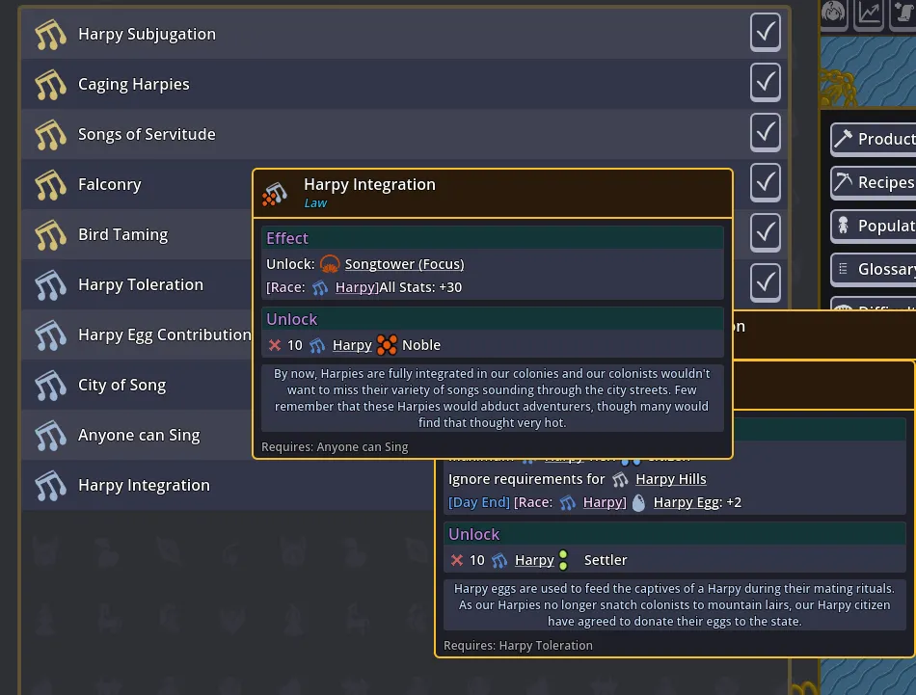The image size is (916, 695).
Task: Open the Glossary menu button
Action: [x=873, y=269]
